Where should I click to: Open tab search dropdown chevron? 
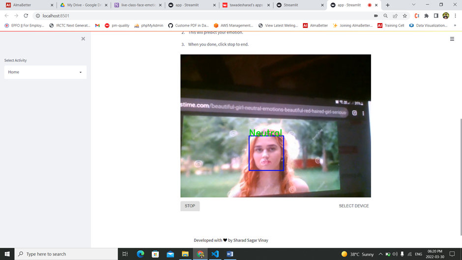click(413, 5)
